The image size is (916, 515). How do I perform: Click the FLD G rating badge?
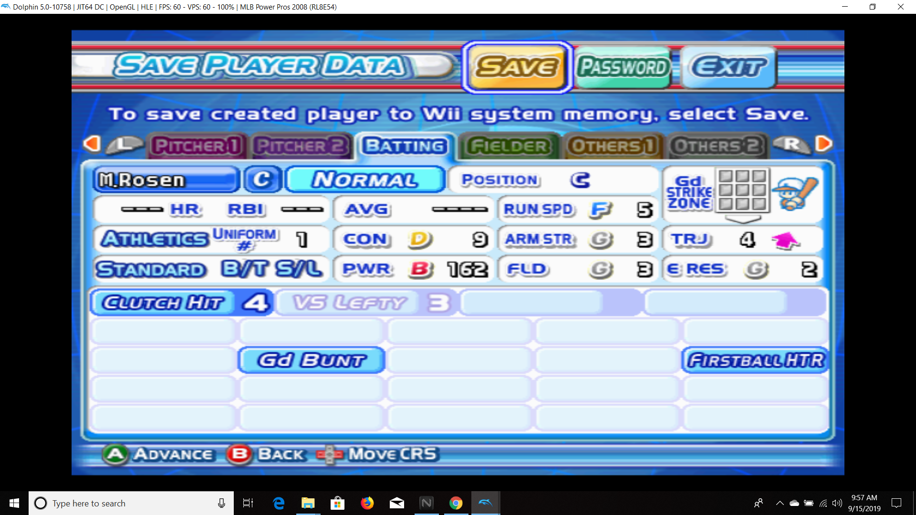pyautogui.click(x=601, y=270)
